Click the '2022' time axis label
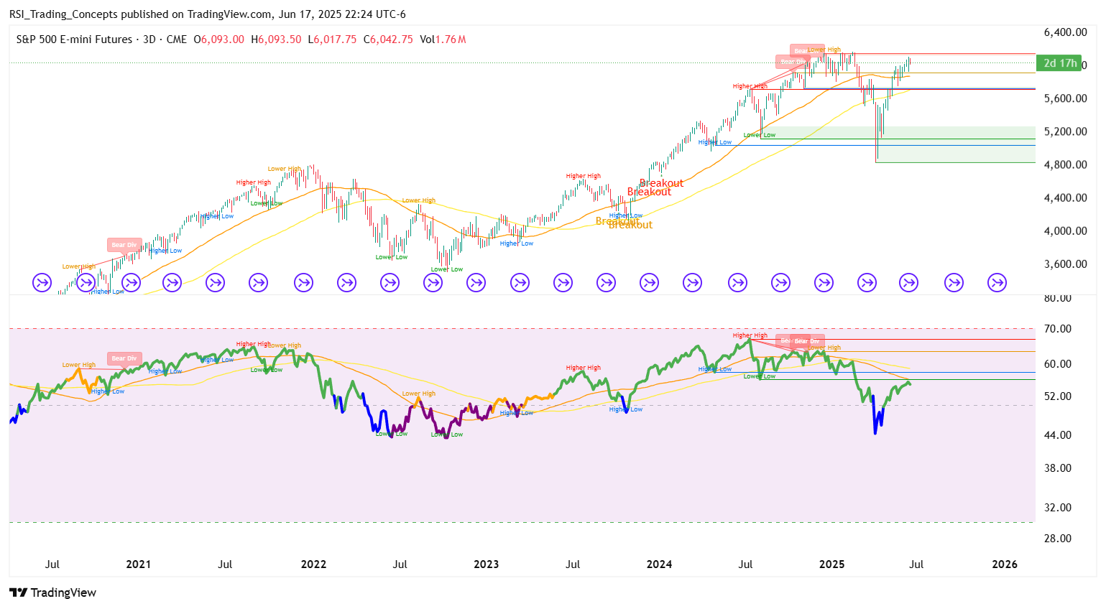Image resolution: width=1106 pixels, height=609 pixels. click(x=313, y=564)
